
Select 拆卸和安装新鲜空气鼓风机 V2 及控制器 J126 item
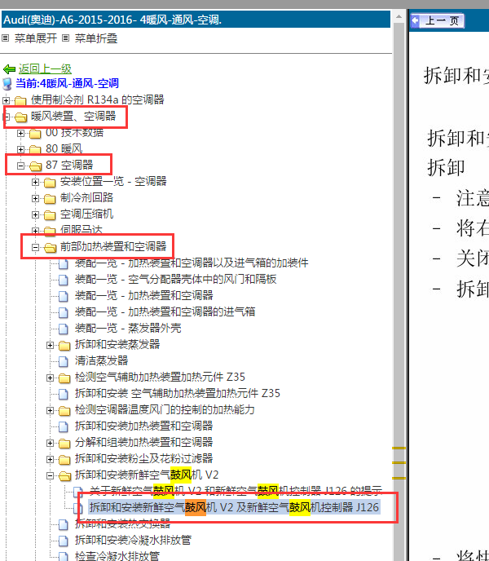click(x=234, y=507)
